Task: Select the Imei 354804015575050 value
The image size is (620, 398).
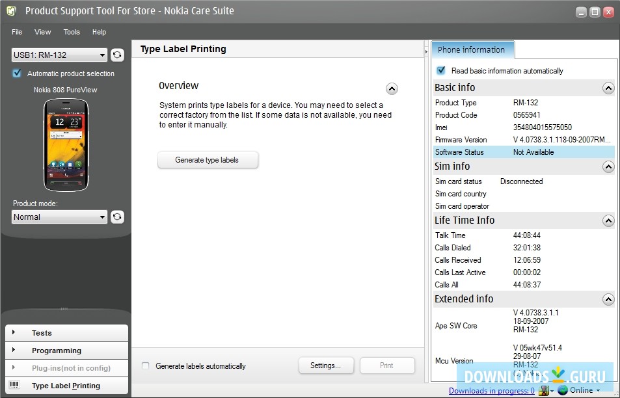Action: tap(542, 127)
